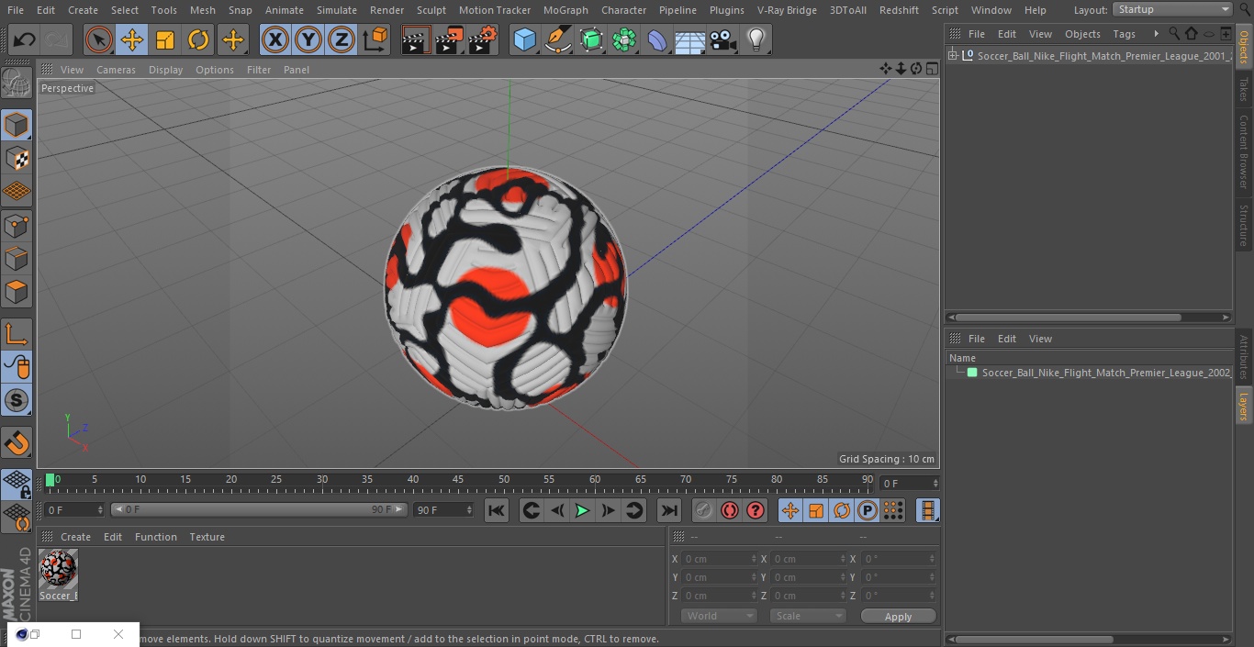Activate the Rotate tool
The height and width of the screenshot is (647, 1254).
click(198, 40)
